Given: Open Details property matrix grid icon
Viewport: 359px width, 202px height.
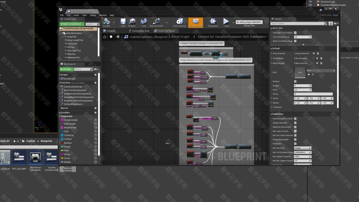Looking at the screenshot, I should [x=331, y=24].
